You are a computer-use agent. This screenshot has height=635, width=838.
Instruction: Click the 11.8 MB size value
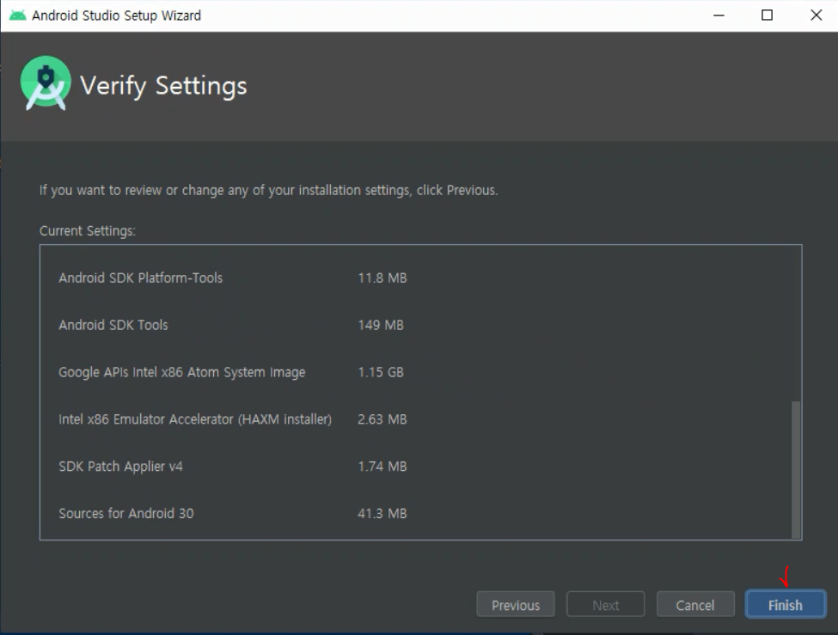click(x=382, y=278)
